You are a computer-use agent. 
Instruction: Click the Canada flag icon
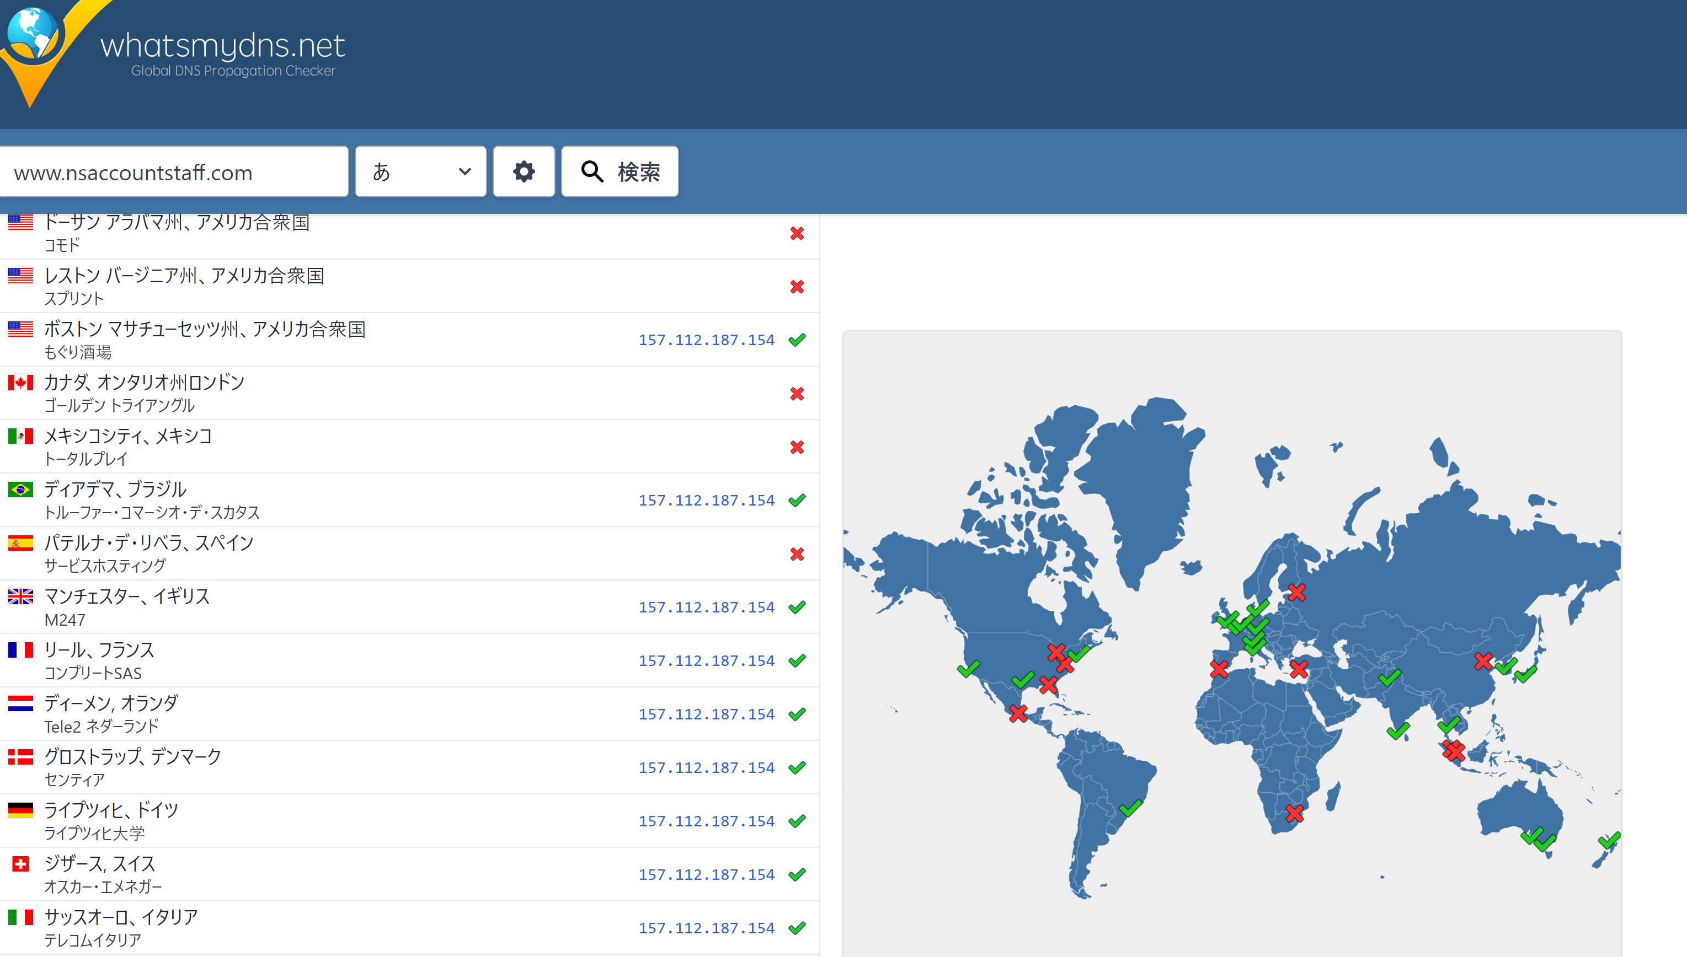click(x=20, y=383)
